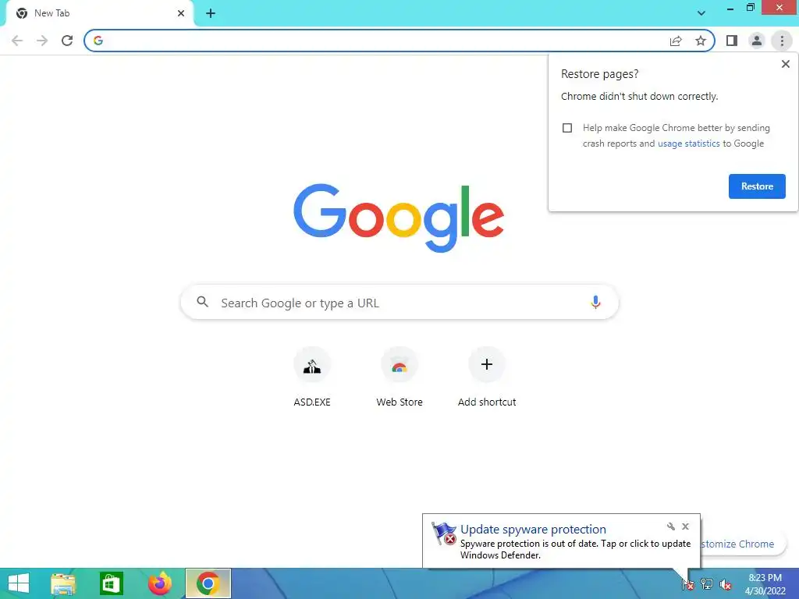
Task: Click the muted volume tray icon
Action: (726, 584)
